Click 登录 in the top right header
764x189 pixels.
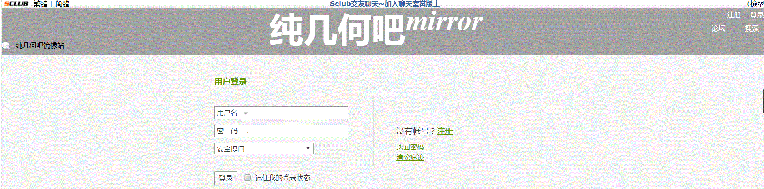[757, 15]
